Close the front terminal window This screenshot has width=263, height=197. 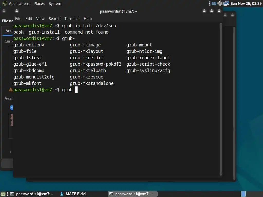pos(219,11)
